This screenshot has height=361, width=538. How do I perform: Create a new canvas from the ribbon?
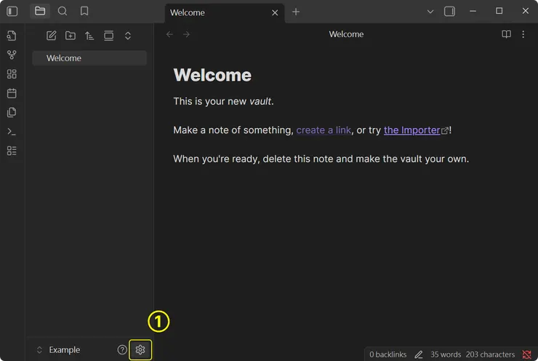click(12, 74)
